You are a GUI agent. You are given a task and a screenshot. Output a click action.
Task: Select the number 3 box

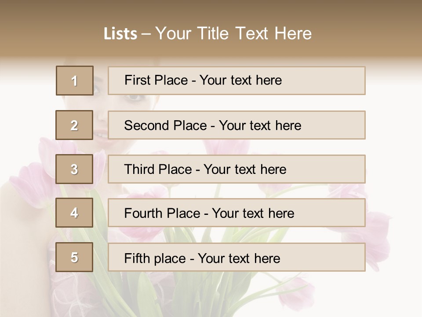point(74,169)
